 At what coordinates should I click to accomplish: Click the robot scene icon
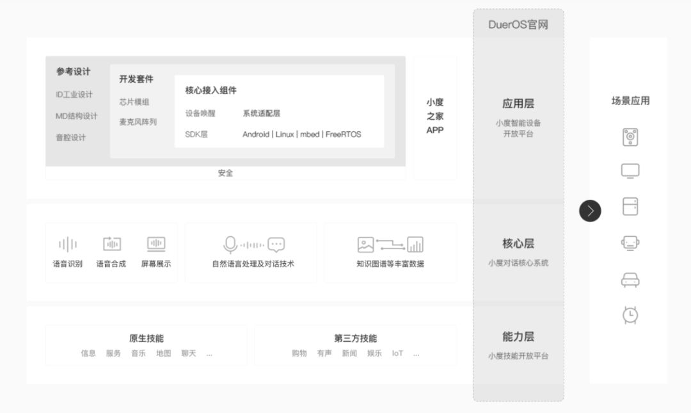[x=630, y=243]
